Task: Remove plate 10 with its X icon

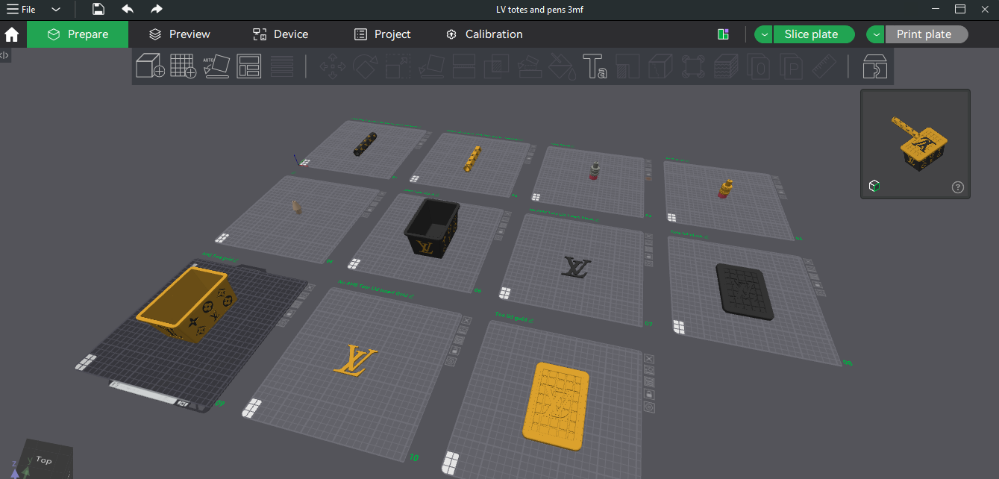Action: (466, 319)
